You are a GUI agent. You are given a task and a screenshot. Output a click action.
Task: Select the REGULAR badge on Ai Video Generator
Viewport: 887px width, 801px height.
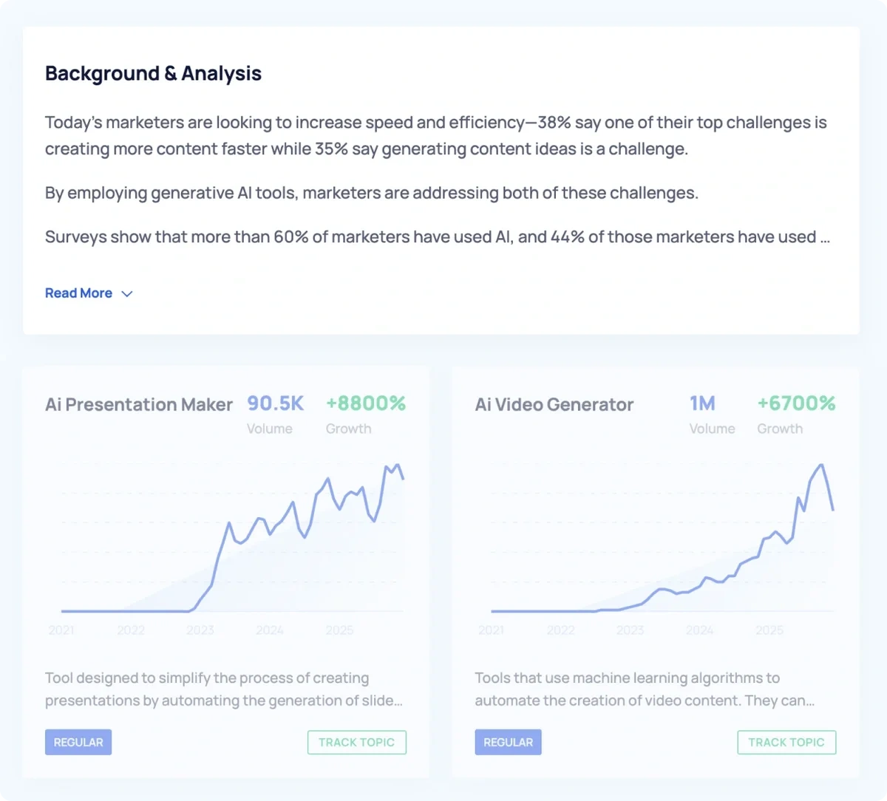[x=508, y=741]
